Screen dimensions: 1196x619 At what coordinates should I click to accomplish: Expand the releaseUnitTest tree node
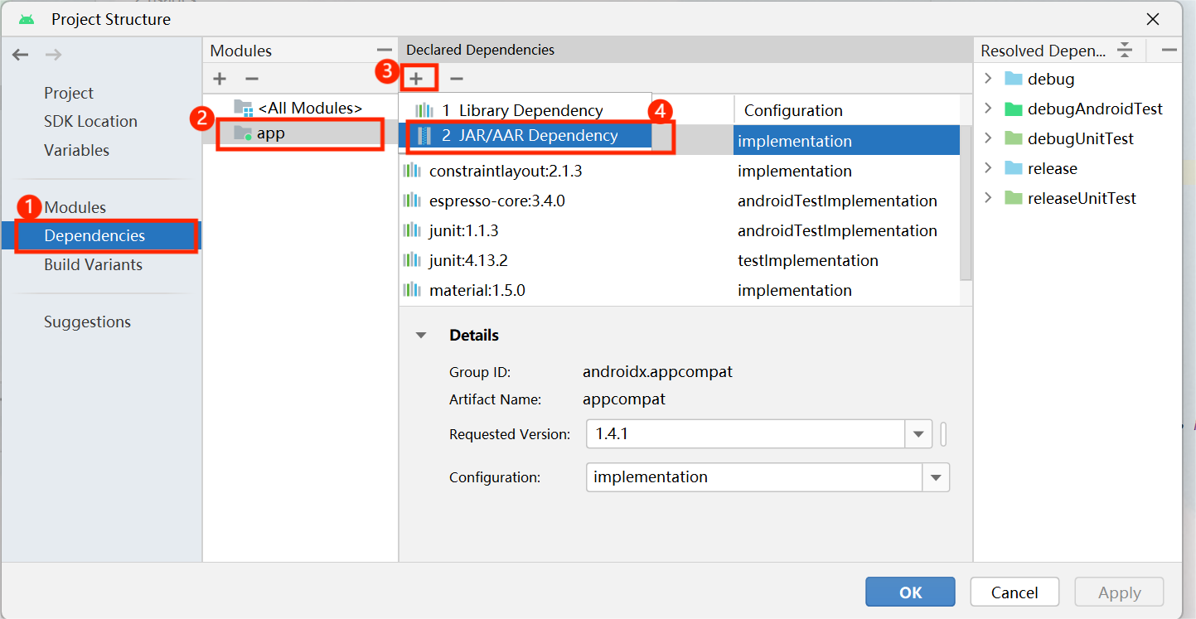coord(988,198)
